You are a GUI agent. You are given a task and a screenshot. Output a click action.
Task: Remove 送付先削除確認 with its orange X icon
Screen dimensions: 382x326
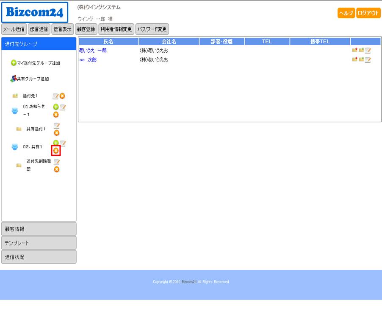56,169
